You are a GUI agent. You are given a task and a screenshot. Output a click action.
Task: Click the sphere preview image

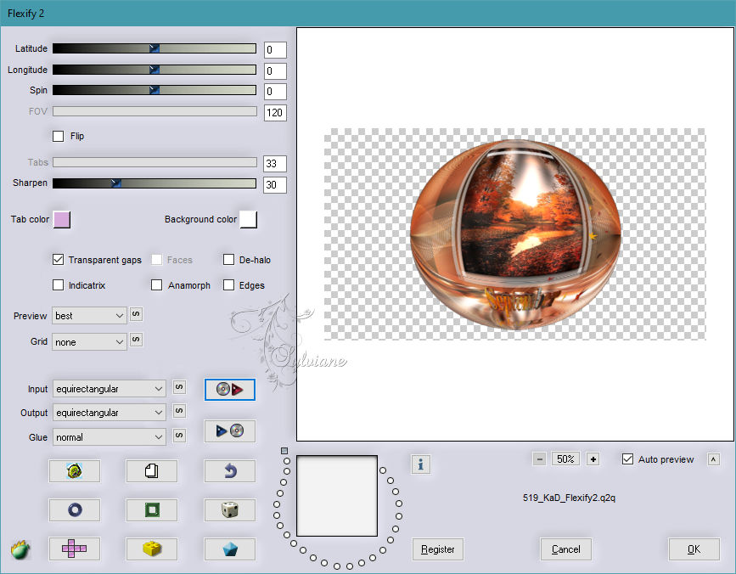coord(515,234)
